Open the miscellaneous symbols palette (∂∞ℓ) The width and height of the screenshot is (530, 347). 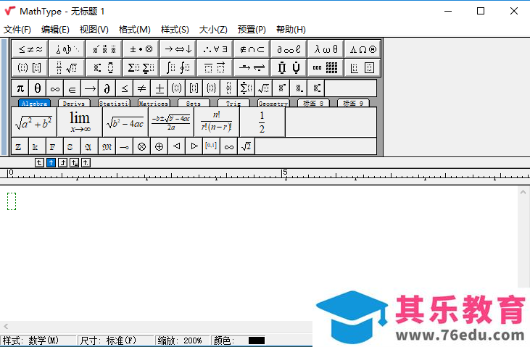(x=289, y=49)
